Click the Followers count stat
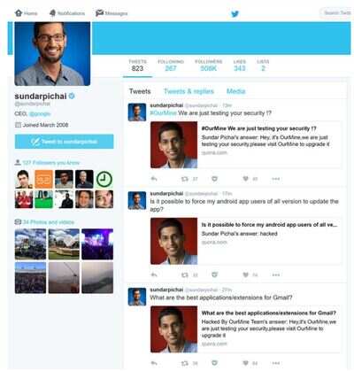This screenshot has width=354, height=371. point(209,66)
